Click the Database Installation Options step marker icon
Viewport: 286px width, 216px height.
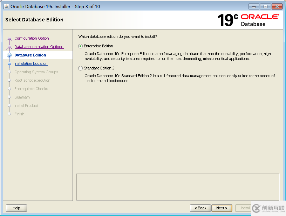pyautogui.click(x=9, y=47)
